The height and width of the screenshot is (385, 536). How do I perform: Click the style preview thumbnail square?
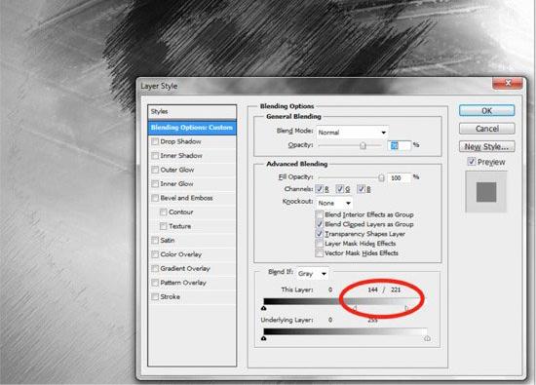[x=486, y=192]
